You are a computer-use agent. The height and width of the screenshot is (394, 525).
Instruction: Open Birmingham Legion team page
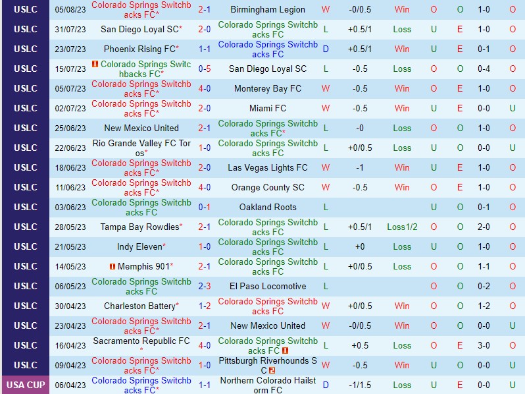268,10
